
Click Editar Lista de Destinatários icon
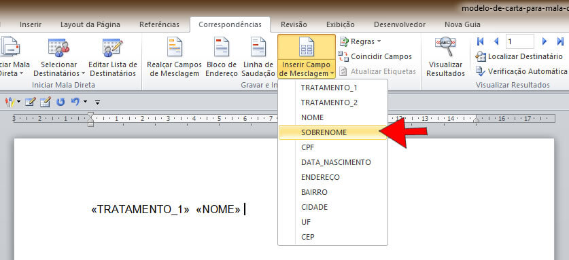coord(112,48)
